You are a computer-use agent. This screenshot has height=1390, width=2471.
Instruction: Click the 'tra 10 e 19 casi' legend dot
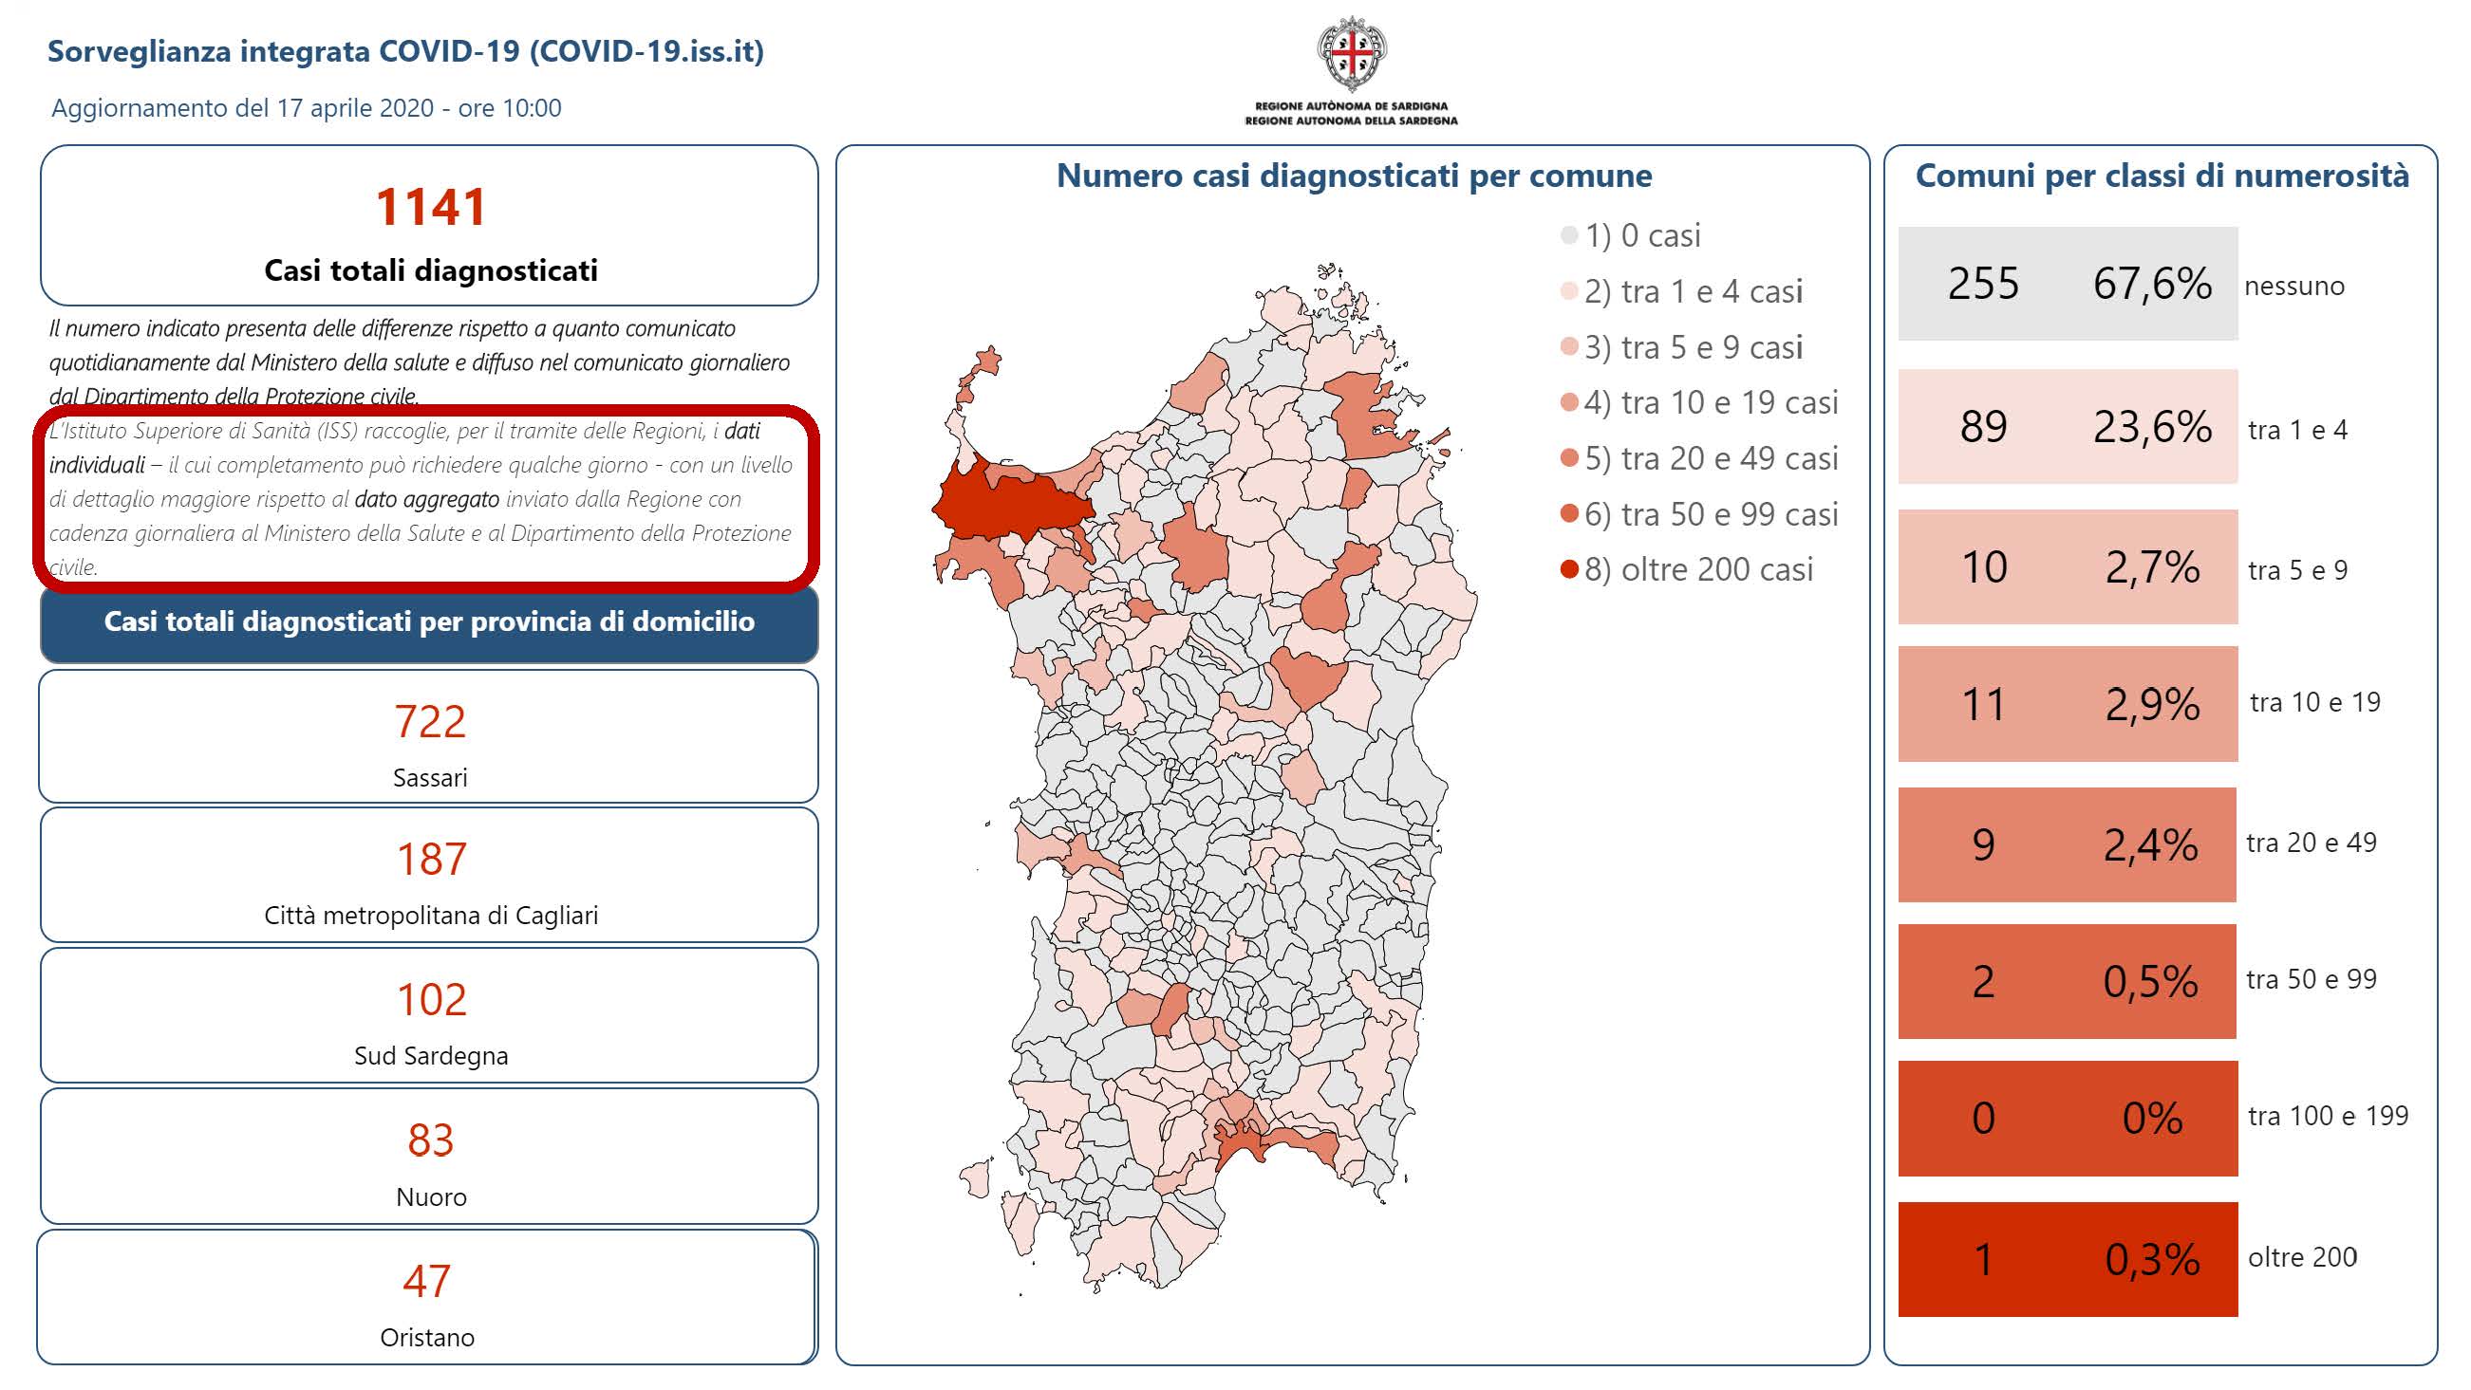(1569, 401)
